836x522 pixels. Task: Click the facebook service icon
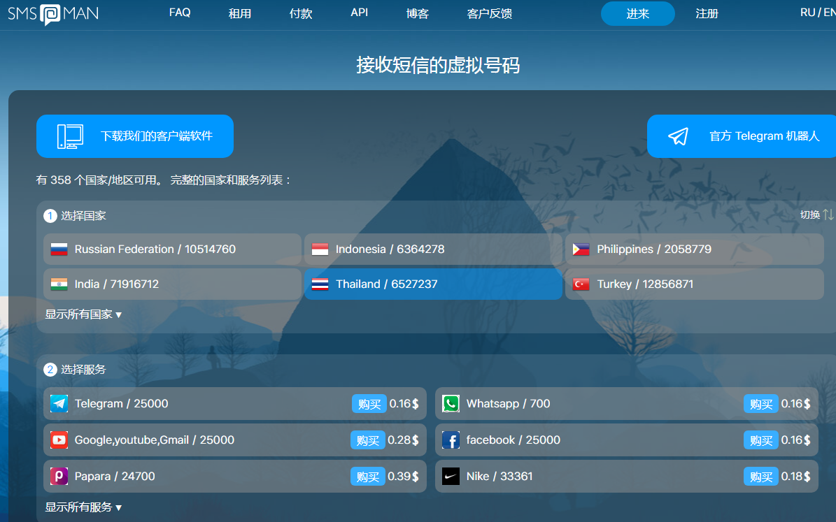(x=451, y=440)
